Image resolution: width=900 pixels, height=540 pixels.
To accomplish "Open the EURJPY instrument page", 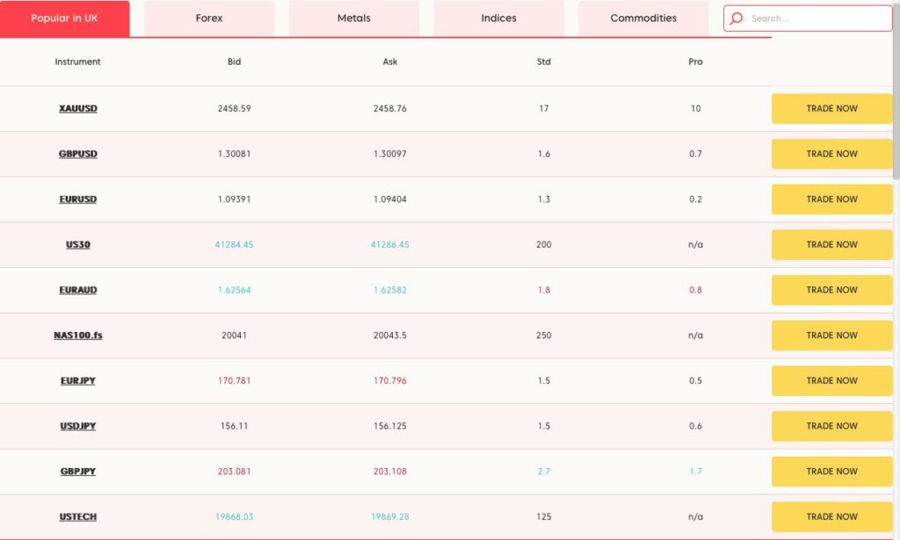I will pyautogui.click(x=77, y=380).
